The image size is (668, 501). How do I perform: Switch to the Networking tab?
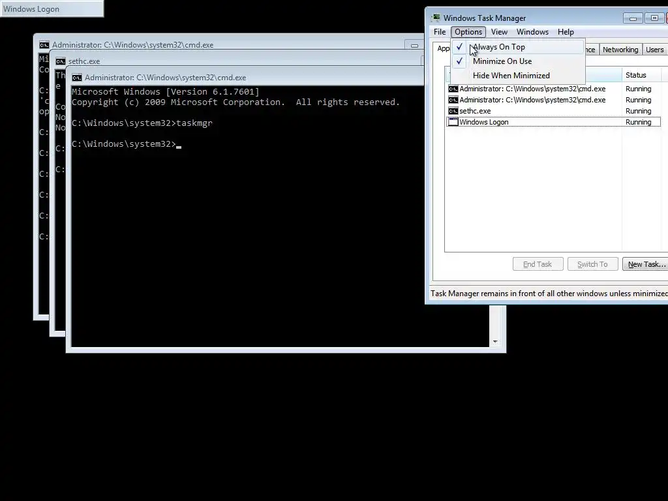(x=620, y=50)
